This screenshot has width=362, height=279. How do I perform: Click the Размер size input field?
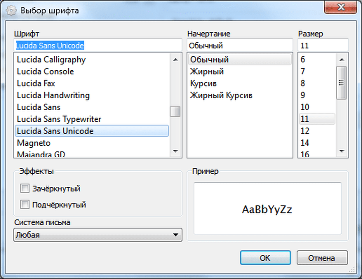(323, 46)
